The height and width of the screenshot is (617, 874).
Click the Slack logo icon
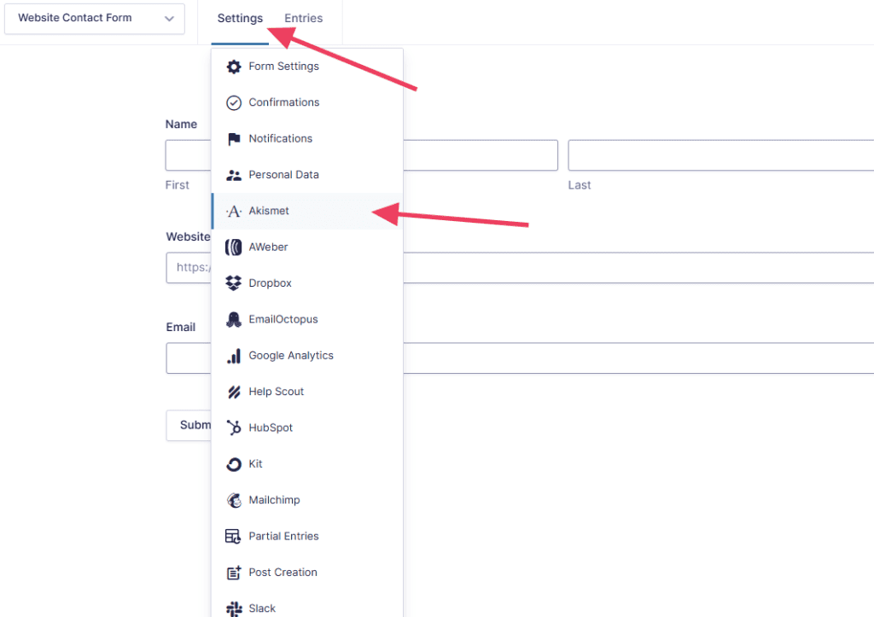pos(234,608)
